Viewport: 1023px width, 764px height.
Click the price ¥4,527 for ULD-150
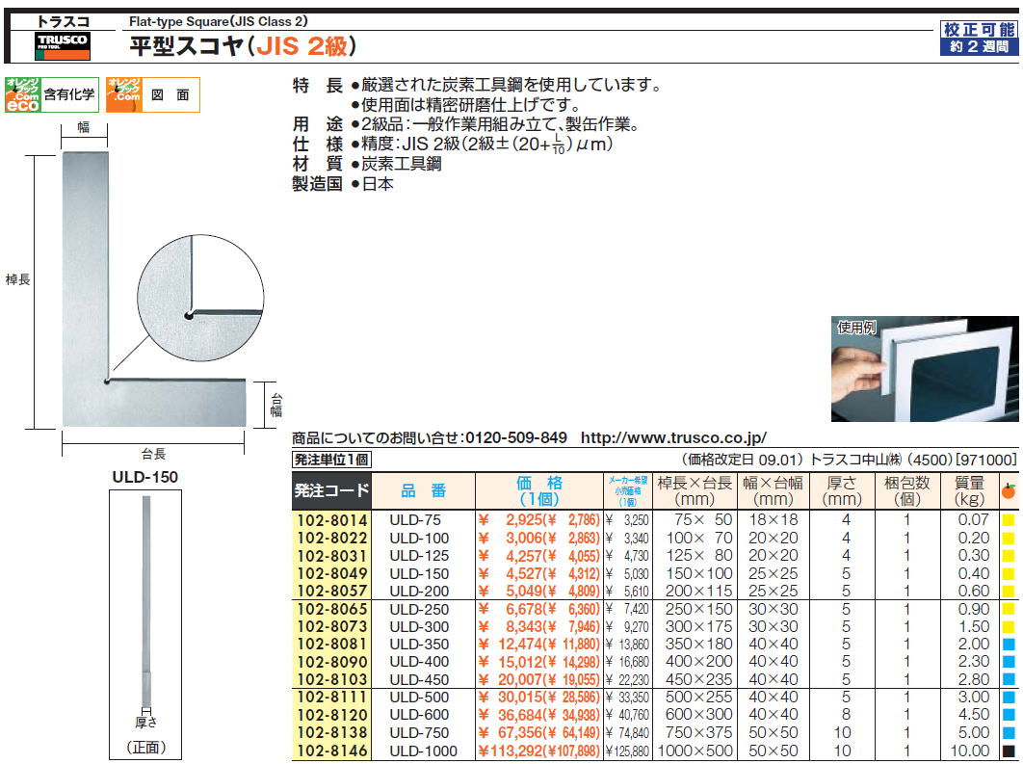511,573
